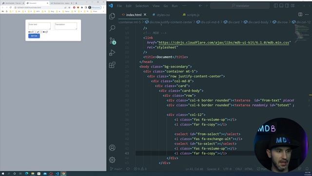Click the Enter text textarea in browser
This screenshot has width=312, height=176.
point(39,26)
